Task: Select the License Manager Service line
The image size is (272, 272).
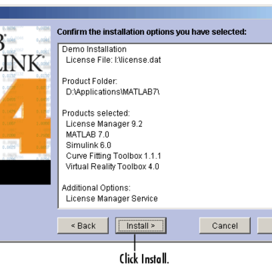Action: click(x=112, y=199)
